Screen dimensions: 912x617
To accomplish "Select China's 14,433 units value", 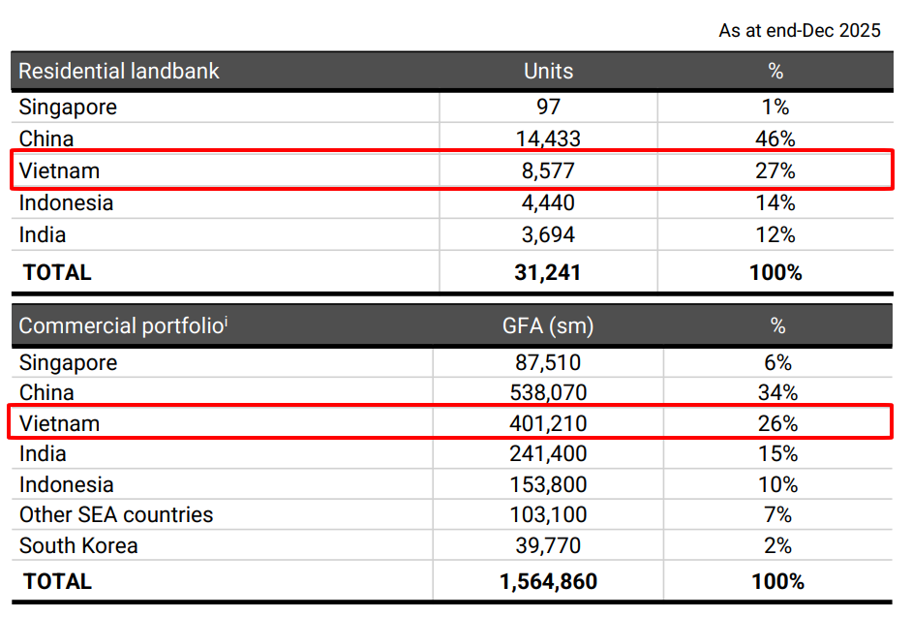I will tap(548, 139).
